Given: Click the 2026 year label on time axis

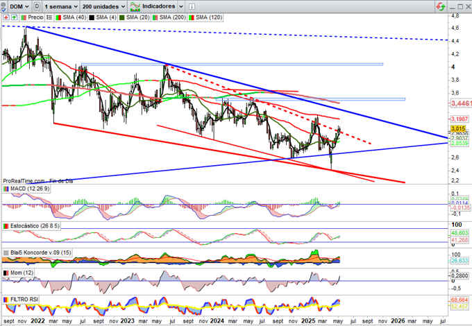Looking at the screenshot, I should tap(398, 321).
